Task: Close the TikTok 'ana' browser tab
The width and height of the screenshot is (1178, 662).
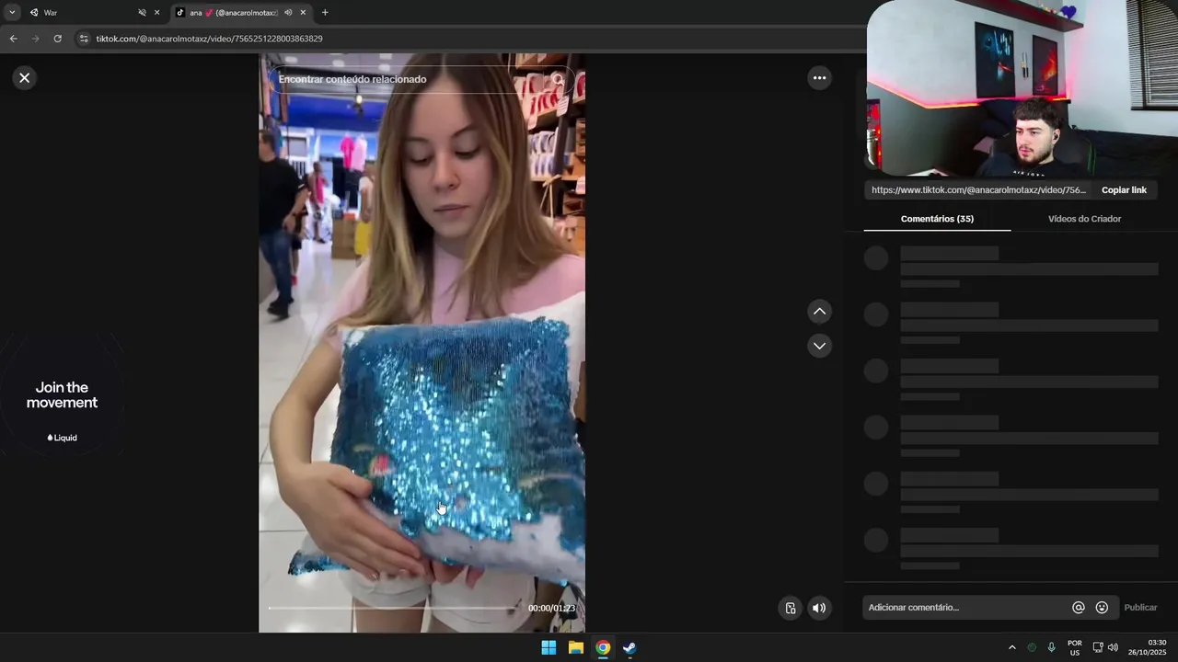Action: pos(303,13)
